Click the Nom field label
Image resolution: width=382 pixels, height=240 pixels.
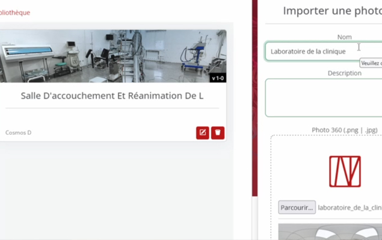point(344,37)
